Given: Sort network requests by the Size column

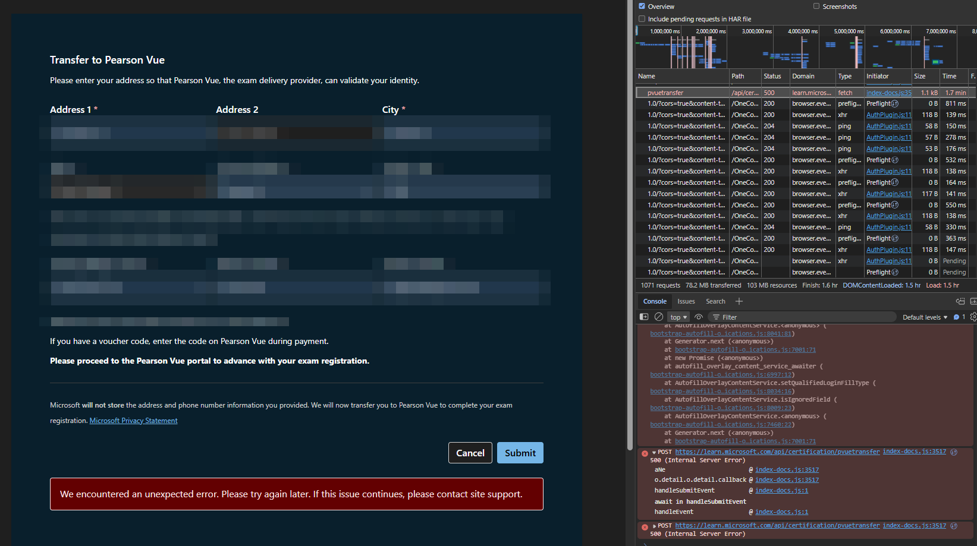Looking at the screenshot, I should click(925, 76).
